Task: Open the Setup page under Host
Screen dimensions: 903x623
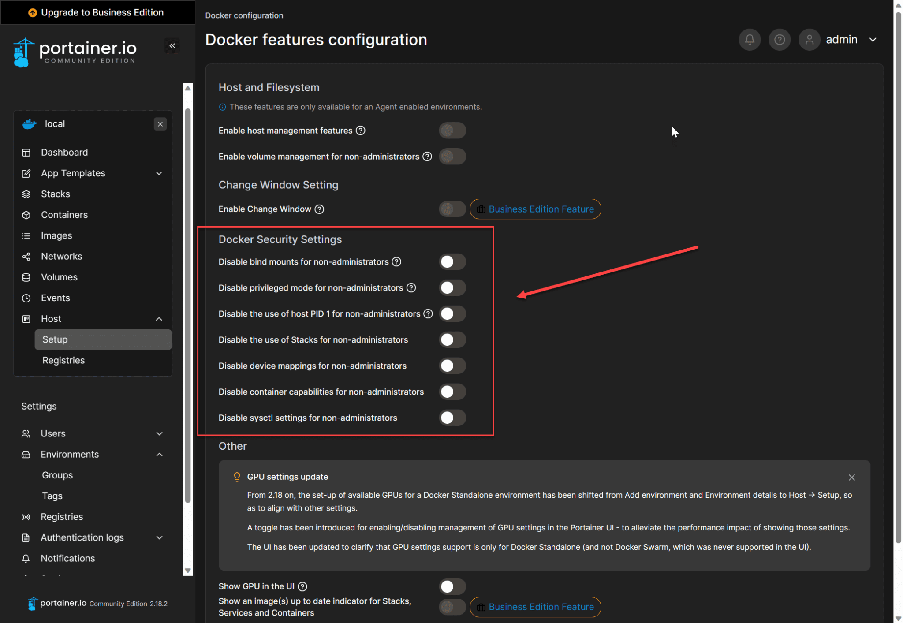Action: tap(55, 339)
